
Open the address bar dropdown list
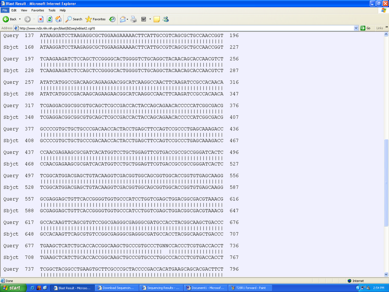point(356,28)
